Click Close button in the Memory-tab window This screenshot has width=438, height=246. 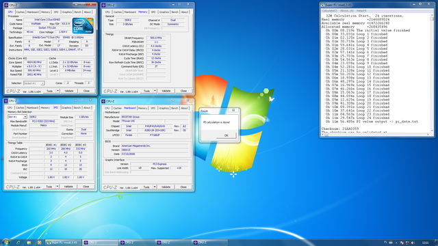click(x=183, y=91)
